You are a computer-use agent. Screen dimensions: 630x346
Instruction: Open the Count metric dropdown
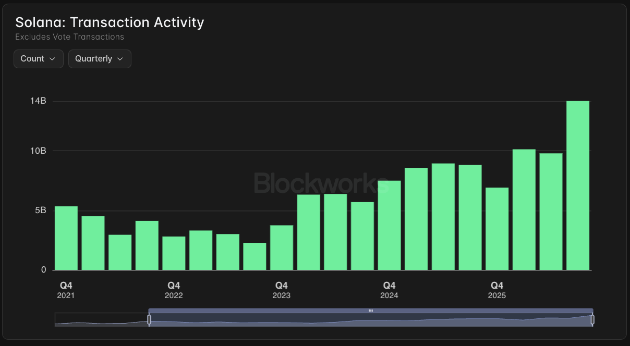39,59
